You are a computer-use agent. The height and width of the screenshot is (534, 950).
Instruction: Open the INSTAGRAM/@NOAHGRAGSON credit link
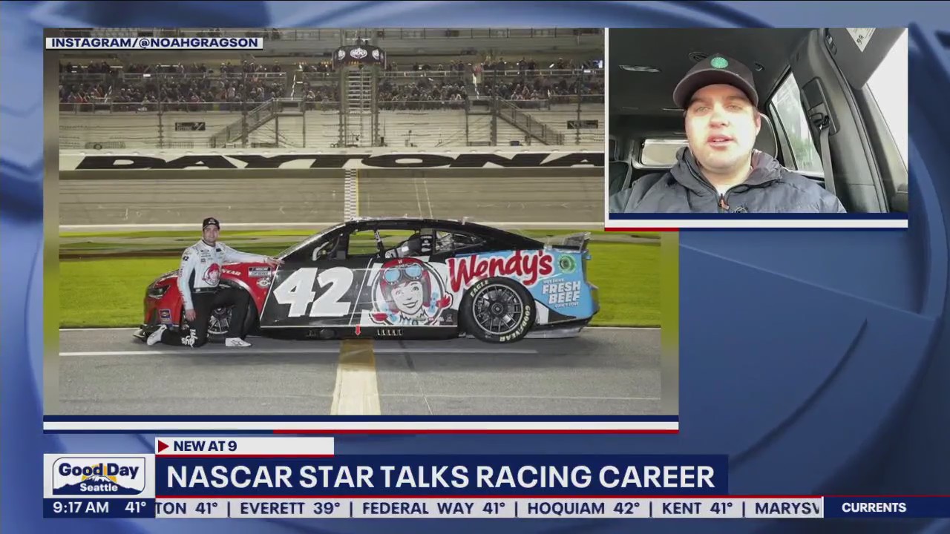point(154,42)
